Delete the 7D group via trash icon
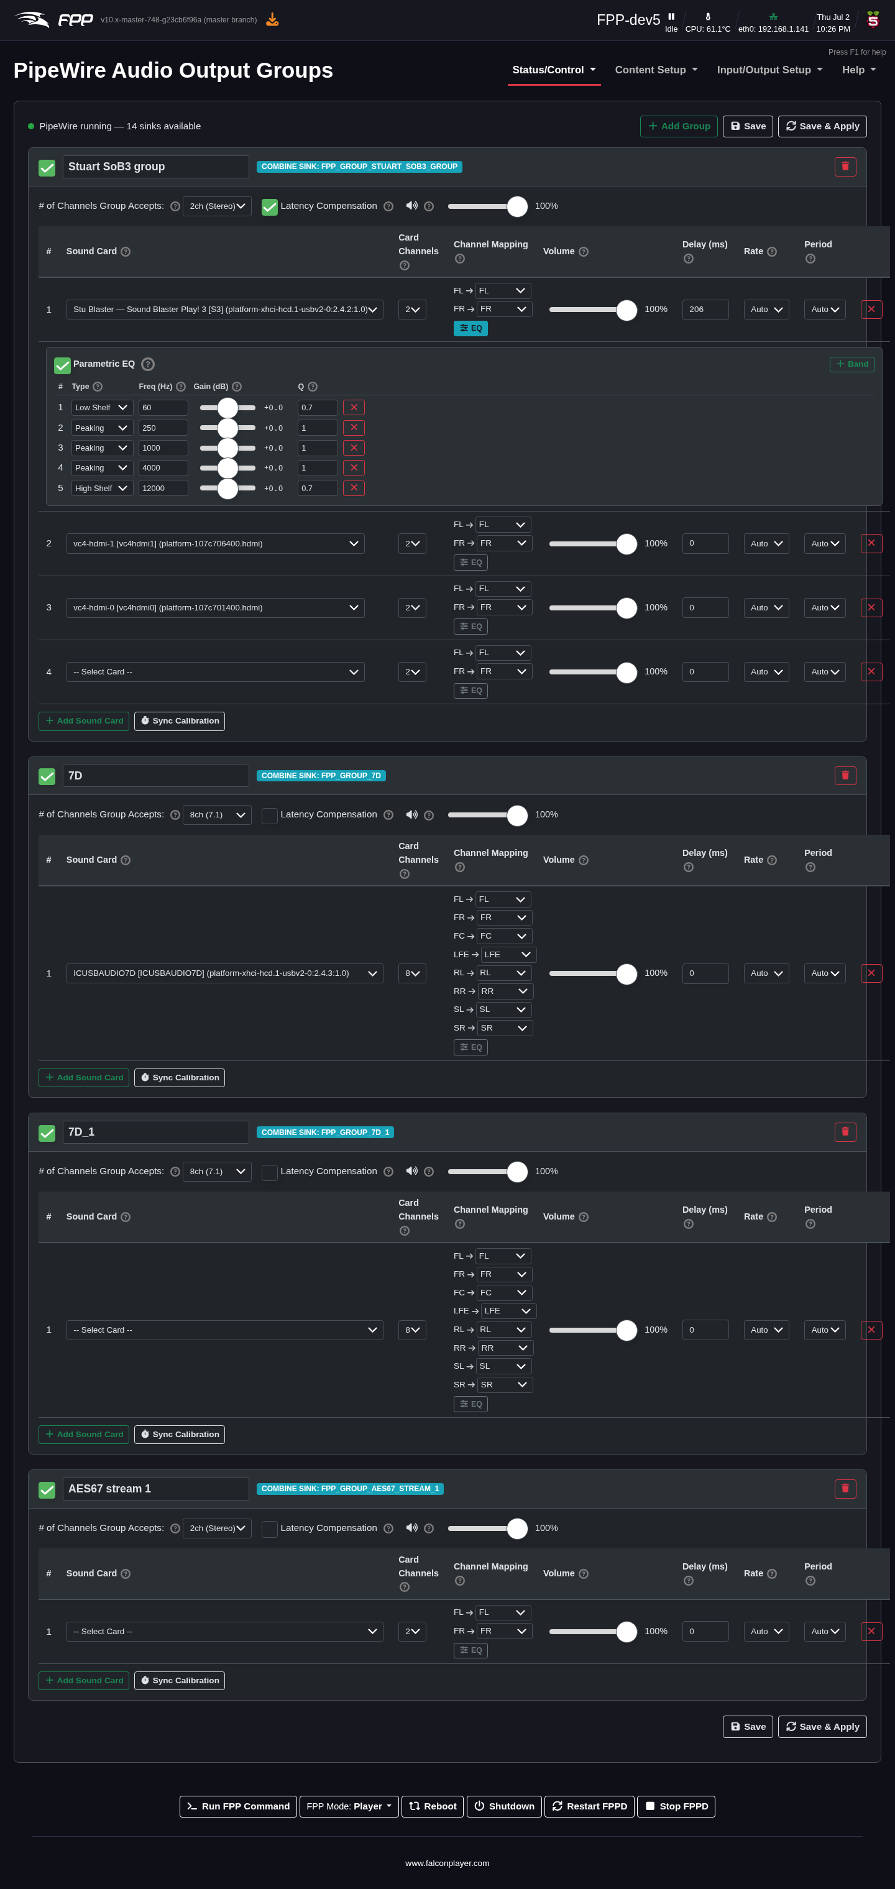Image resolution: width=895 pixels, height=1889 pixels. pyautogui.click(x=845, y=775)
